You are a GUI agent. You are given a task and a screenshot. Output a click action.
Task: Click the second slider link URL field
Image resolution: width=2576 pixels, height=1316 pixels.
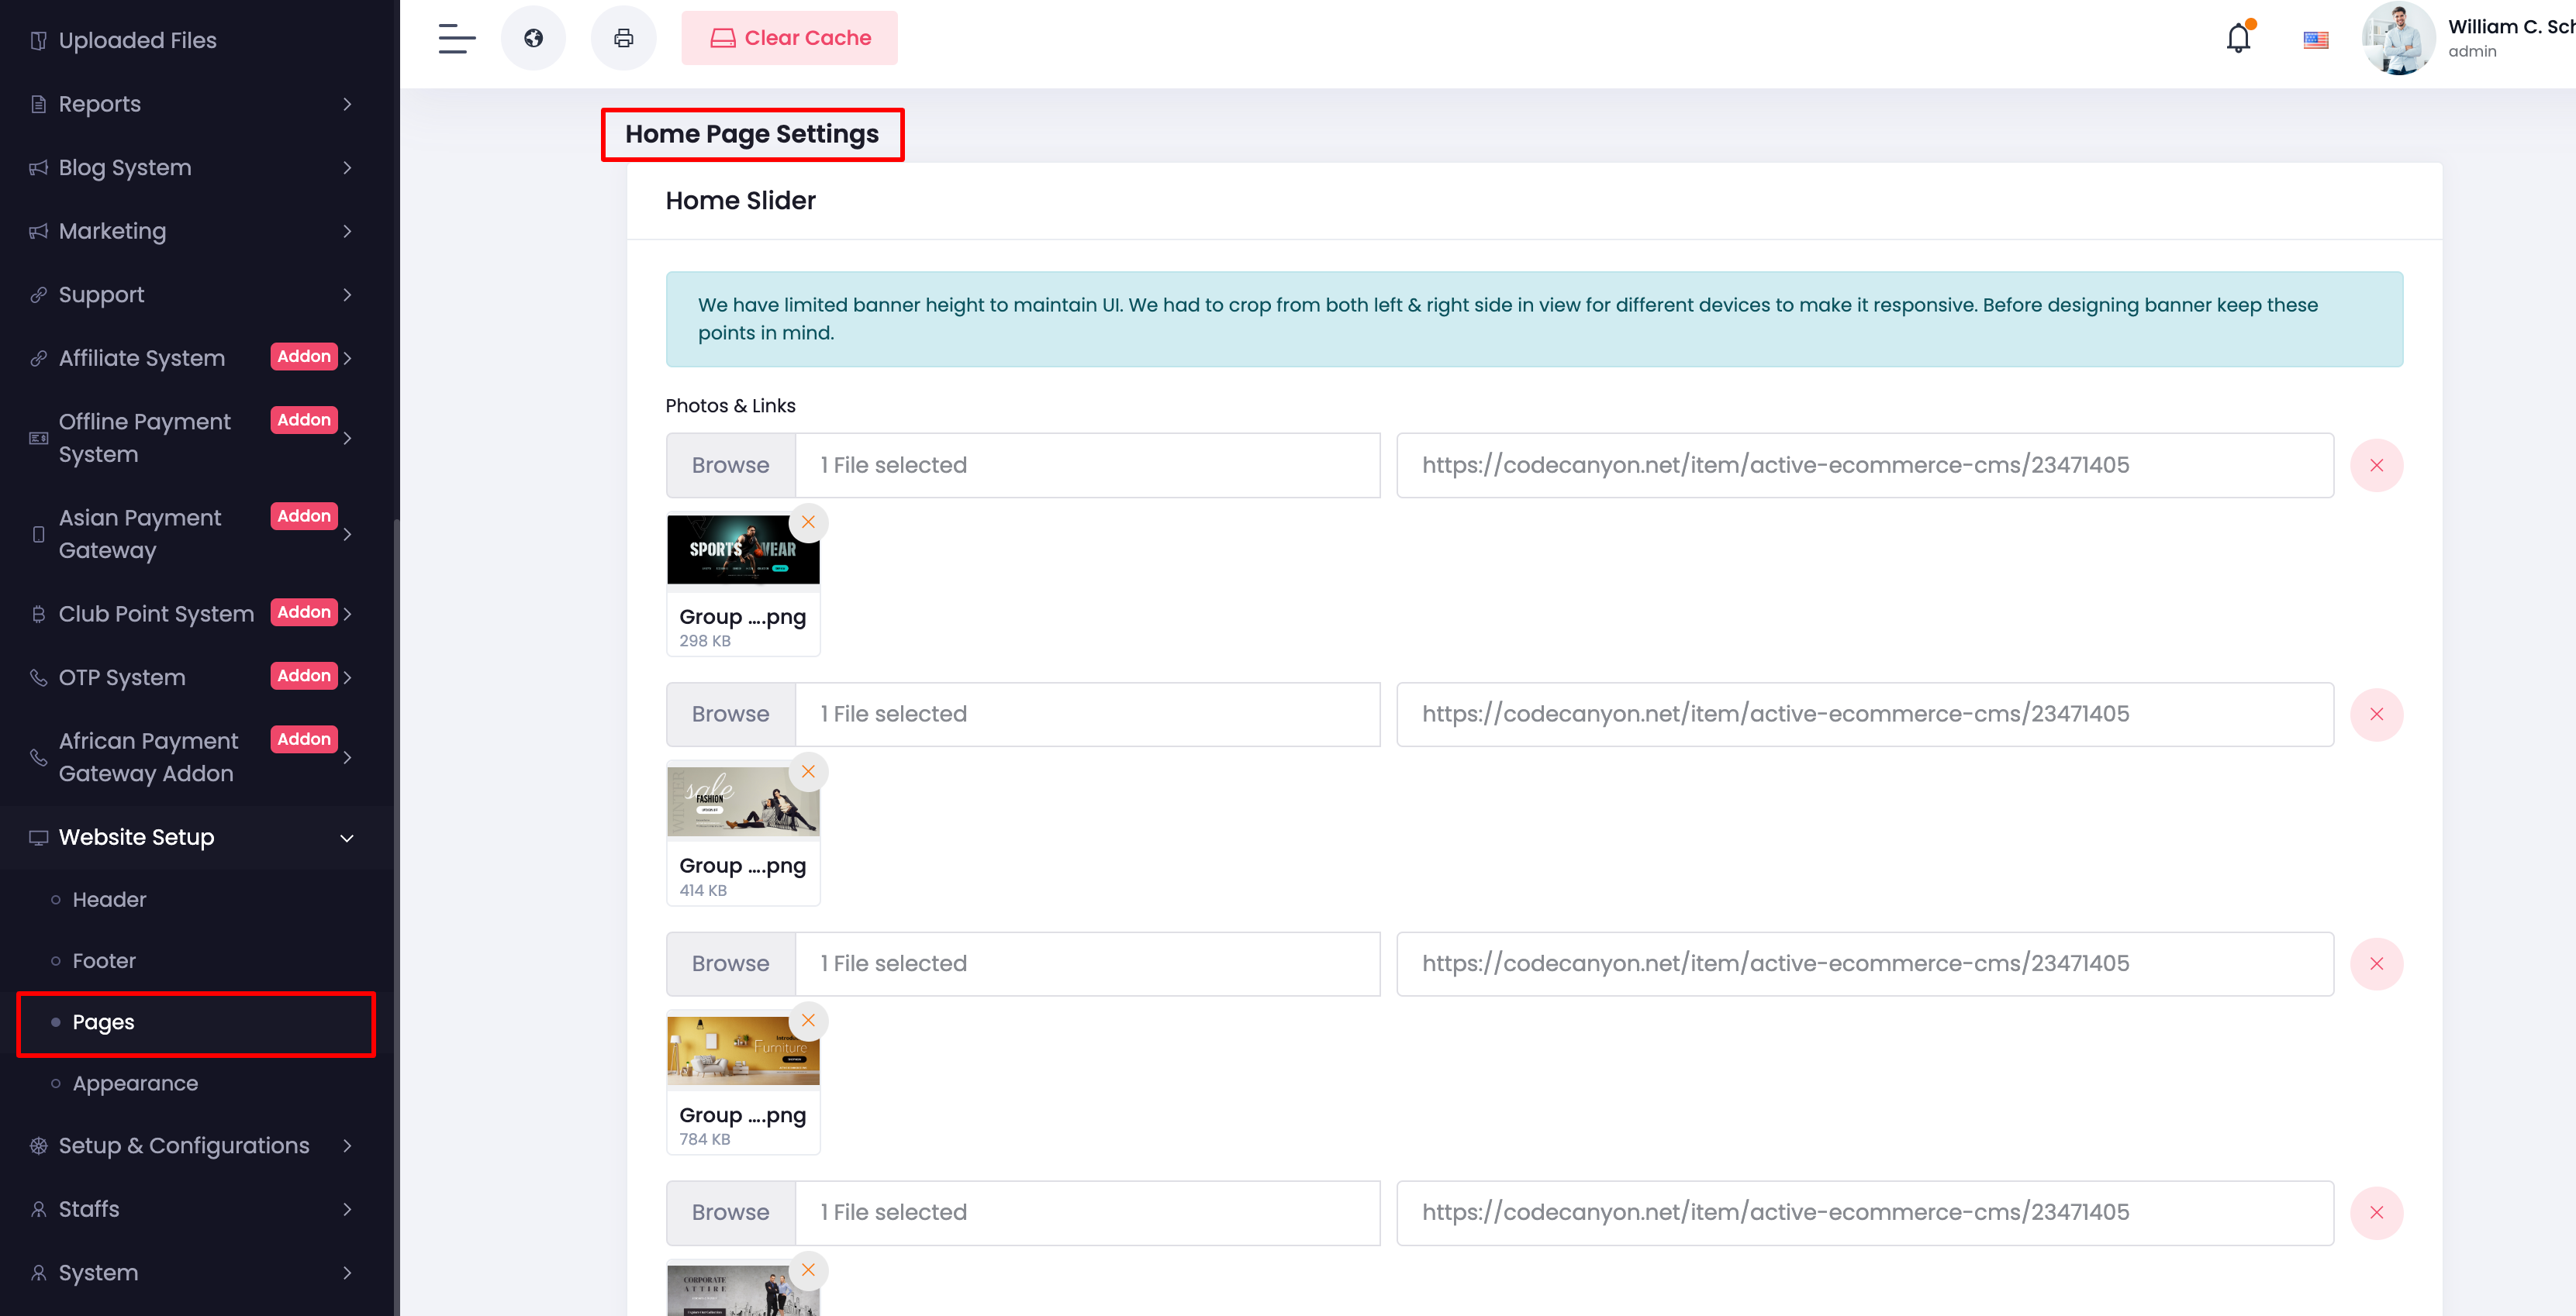1865,714
